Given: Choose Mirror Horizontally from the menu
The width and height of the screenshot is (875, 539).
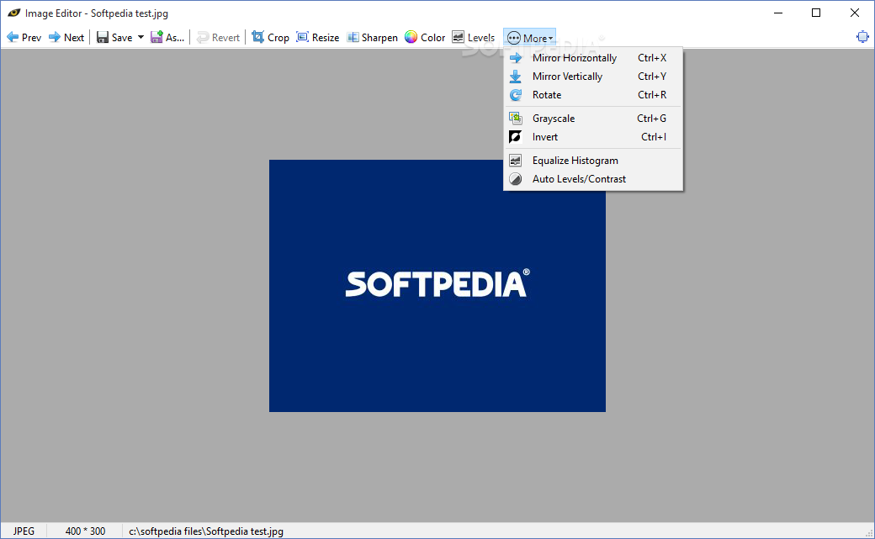Looking at the screenshot, I should 592,58.
